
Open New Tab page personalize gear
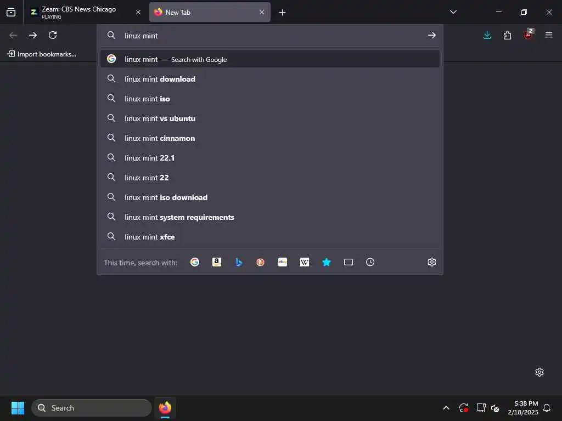click(x=539, y=372)
